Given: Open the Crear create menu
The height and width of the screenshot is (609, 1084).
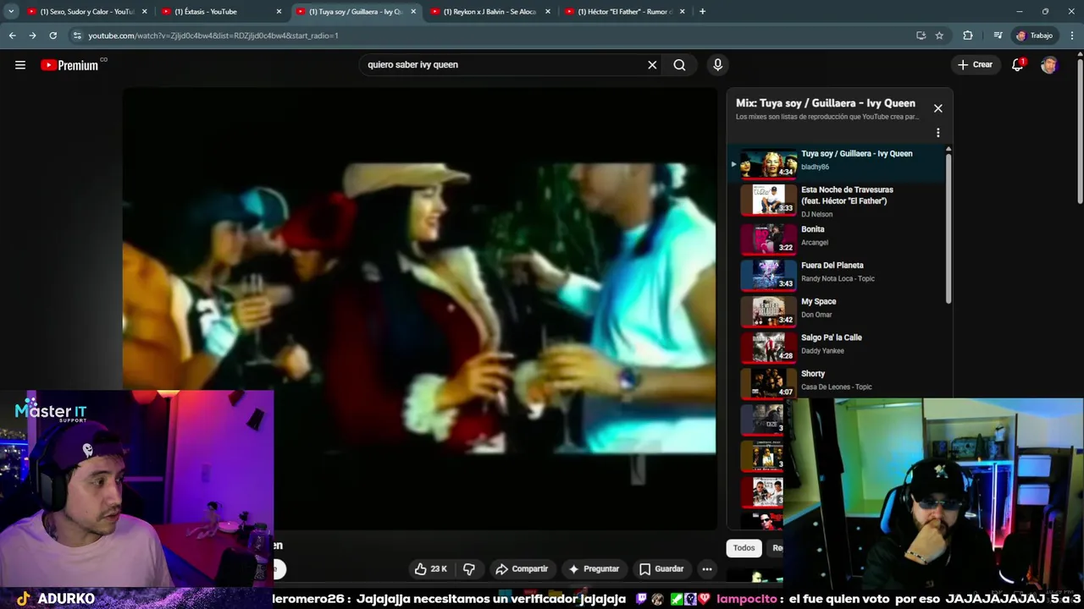Looking at the screenshot, I should [975, 65].
